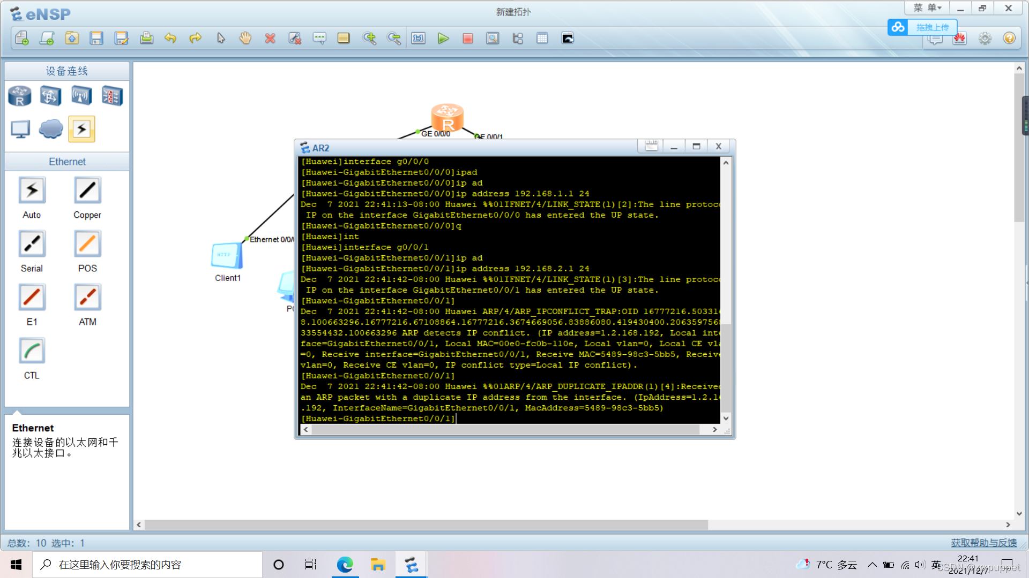Click the Zoom In magnifier icon
1029x578 pixels.
click(x=369, y=38)
